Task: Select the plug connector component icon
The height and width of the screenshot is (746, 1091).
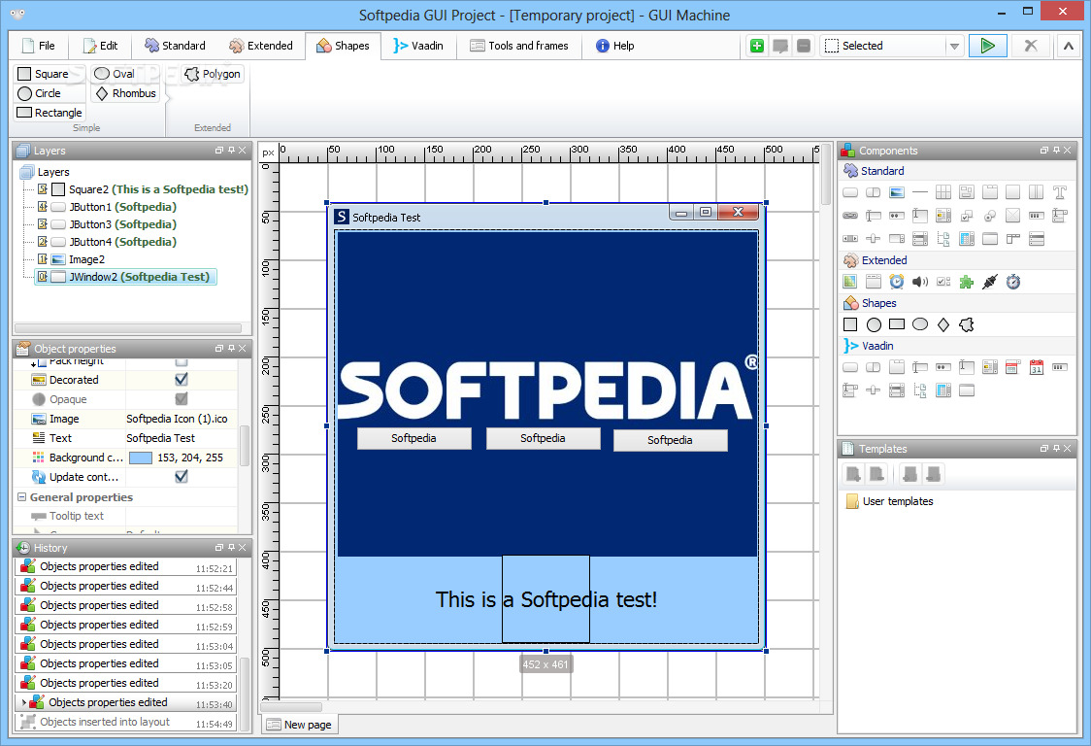Action: [x=990, y=282]
